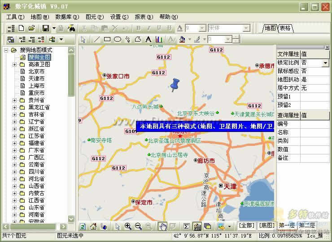The image size is (332, 242).
Task: Switch to the 表格 tab
Action: coord(285,28)
